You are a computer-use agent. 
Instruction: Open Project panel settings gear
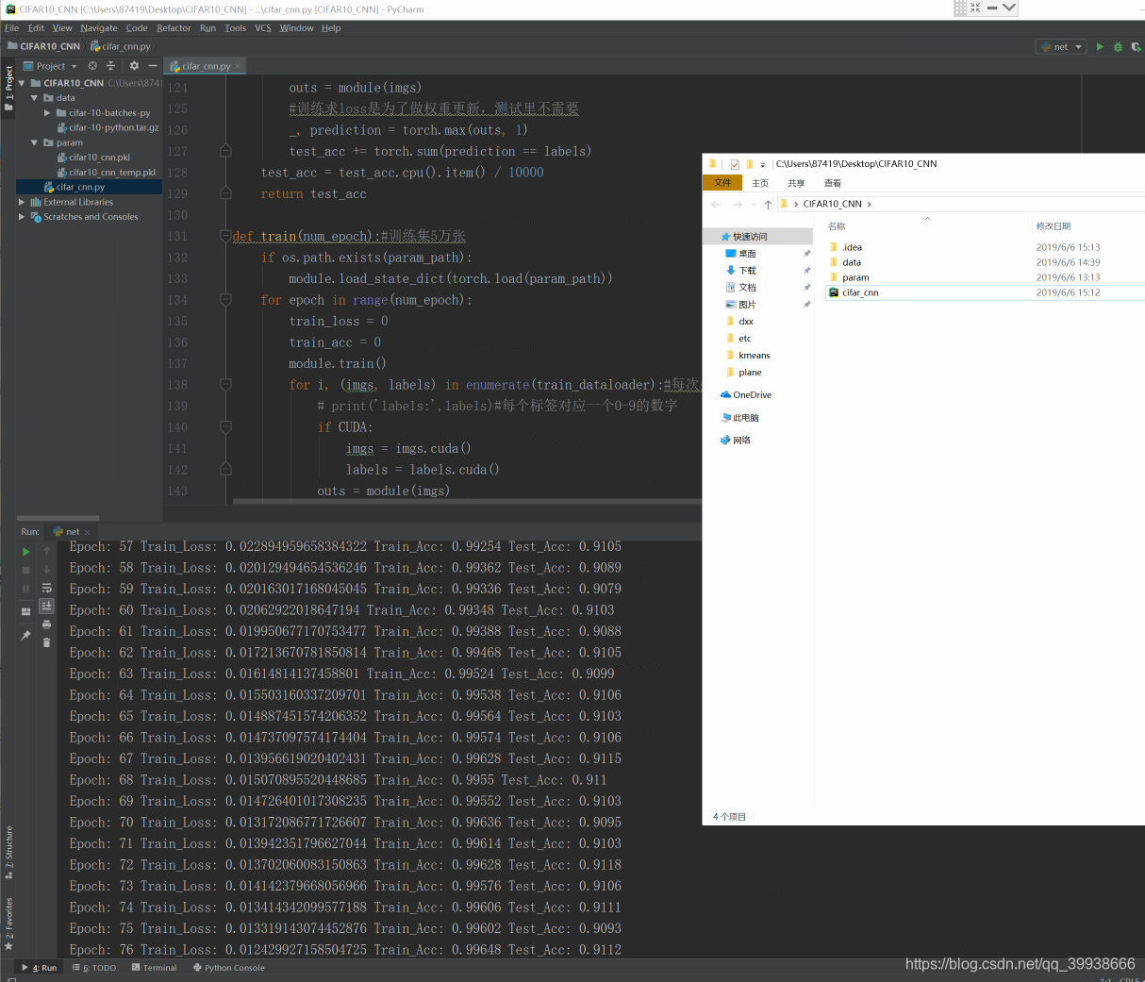(134, 66)
